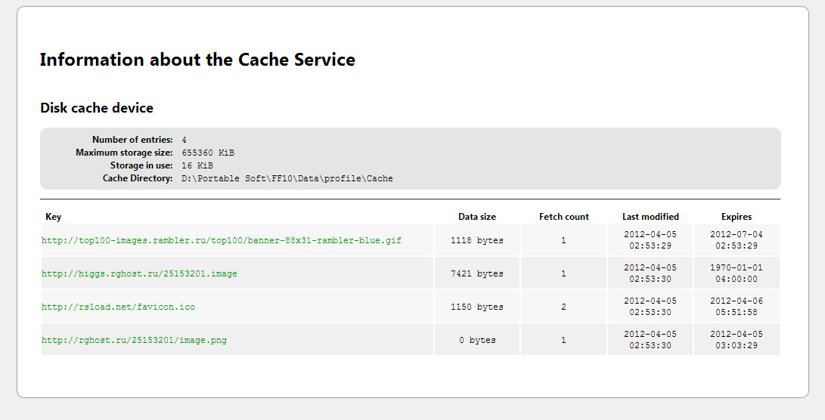Screen dimensions: 825x420
Task: Click the Disk cache device heading
Action: coord(97,108)
